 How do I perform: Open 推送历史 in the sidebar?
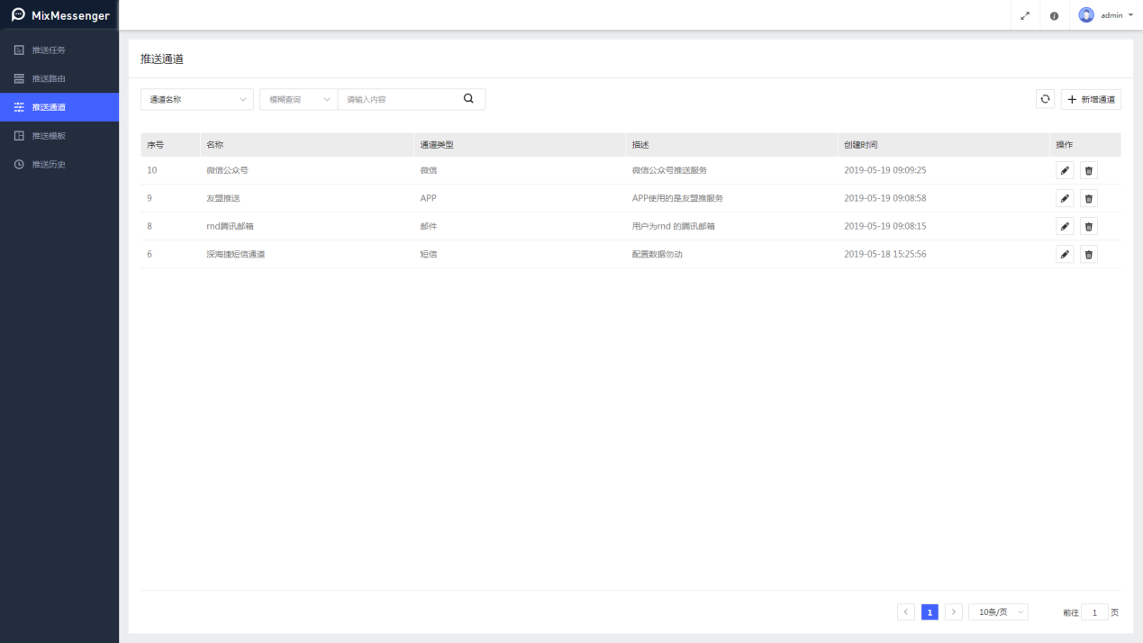(49, 165)
